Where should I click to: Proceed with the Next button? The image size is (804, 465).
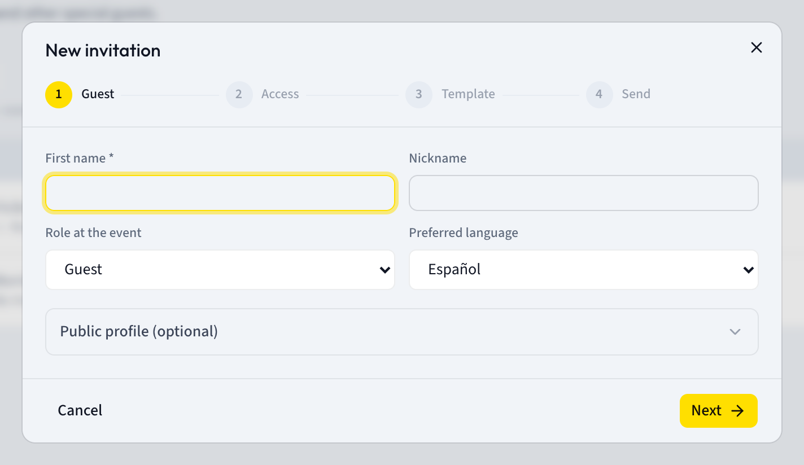pyautogui.click(x=718, y=410)
